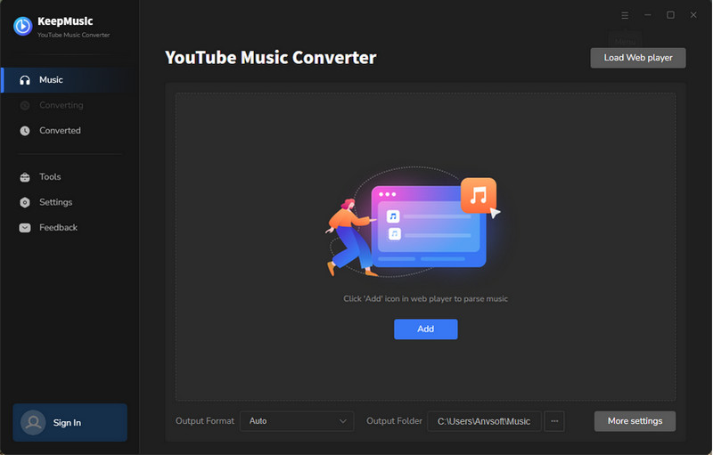Open the Tools page

tap(68, 177)
